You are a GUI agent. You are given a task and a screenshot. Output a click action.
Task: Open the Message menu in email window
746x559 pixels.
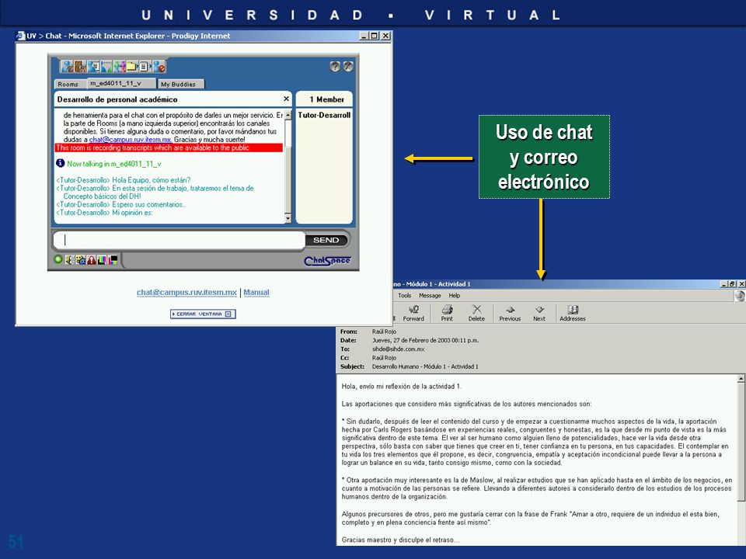coord(430,296)
